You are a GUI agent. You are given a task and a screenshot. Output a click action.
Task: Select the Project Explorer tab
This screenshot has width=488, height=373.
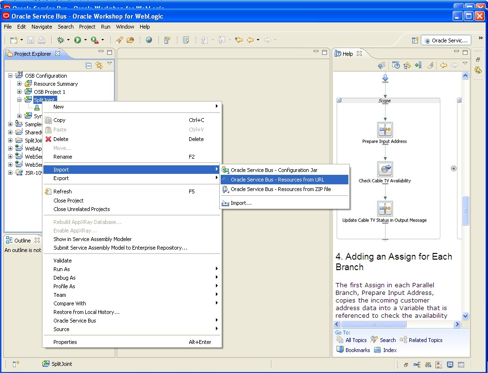click(x=32, y=54)
